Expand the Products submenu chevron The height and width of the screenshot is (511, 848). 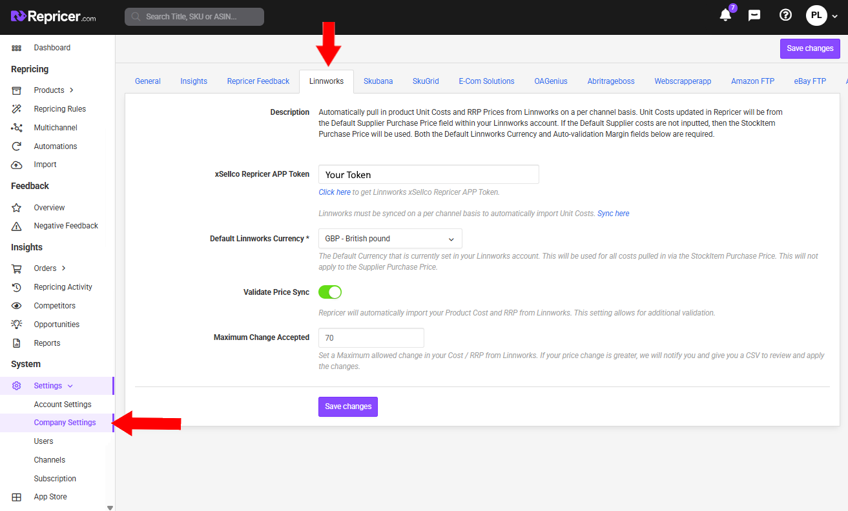click(x=72, y=90)
